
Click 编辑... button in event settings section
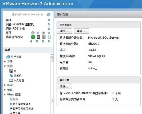point(64,86)
